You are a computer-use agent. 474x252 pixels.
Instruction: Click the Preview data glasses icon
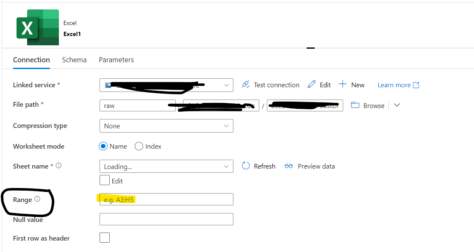289,166
